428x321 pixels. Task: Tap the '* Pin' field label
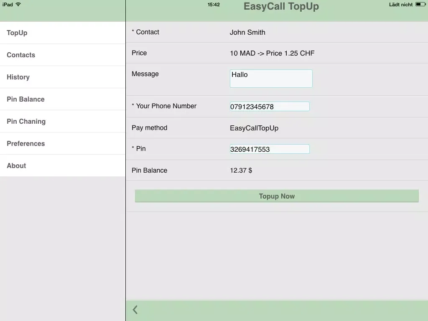[x=139, y=148]
